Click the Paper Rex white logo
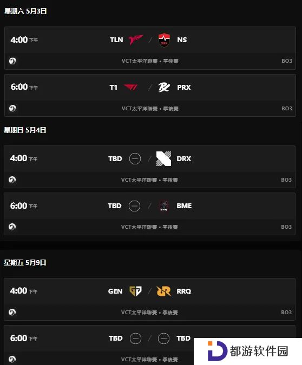Viewport: 302px width, 365px height. pyautogui.click(x=164, y=87)
